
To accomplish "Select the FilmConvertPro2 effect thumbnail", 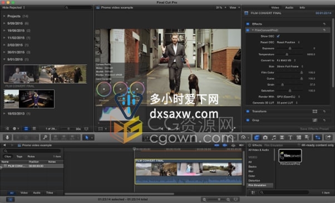I will tap(290, 155).
